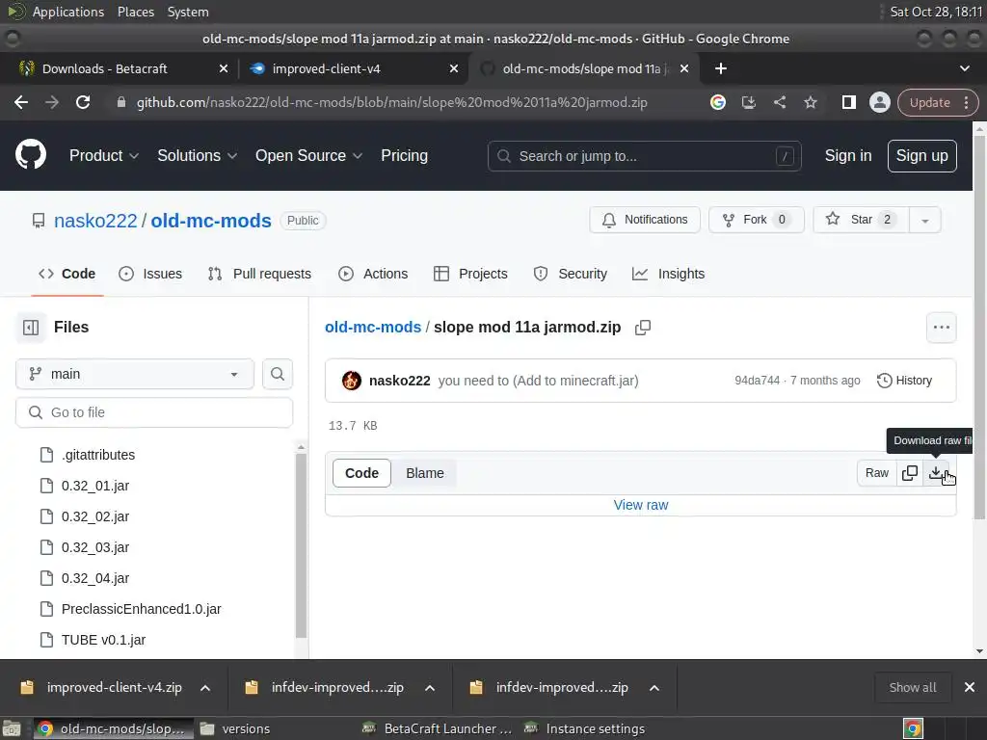The height and width of the screenshot is (740, 987).
Task: Bookmark this page with the star icon
Action: (810, 102)
